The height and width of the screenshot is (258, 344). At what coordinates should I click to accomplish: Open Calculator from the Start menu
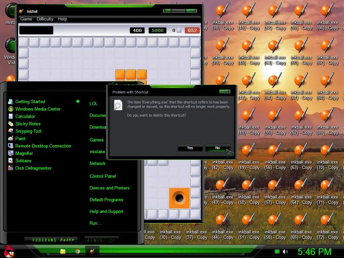click(25, 116)
